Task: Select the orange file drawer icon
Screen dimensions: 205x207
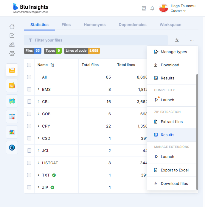Action: point(12,70)
